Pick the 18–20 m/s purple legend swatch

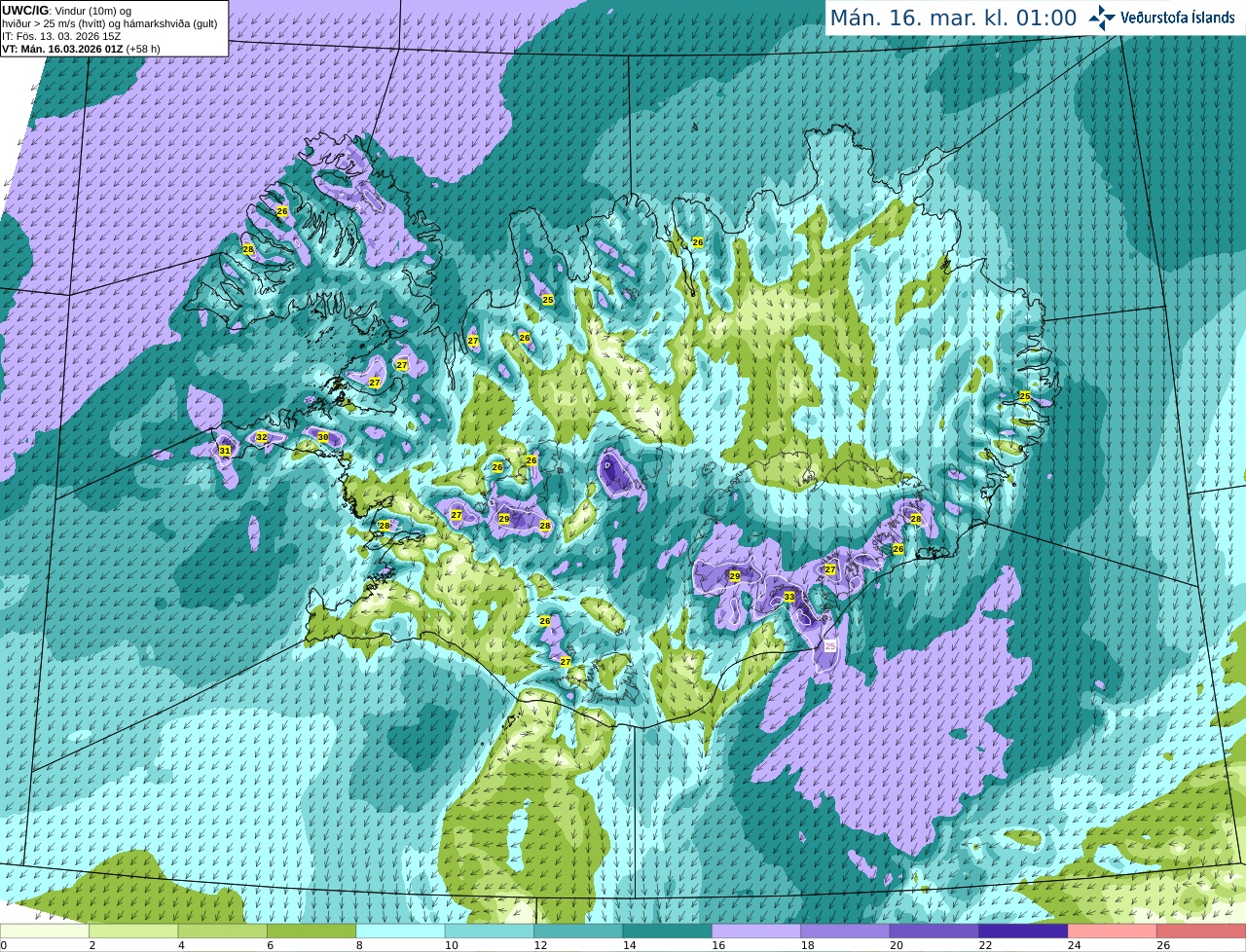tap(846, 931)
